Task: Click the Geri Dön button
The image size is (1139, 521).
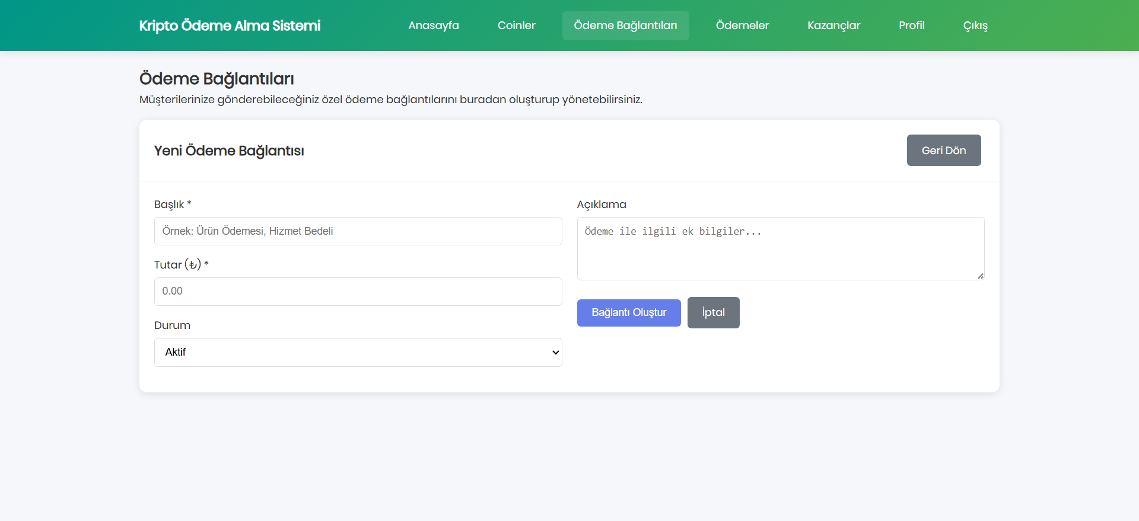Action: (943, 151)
